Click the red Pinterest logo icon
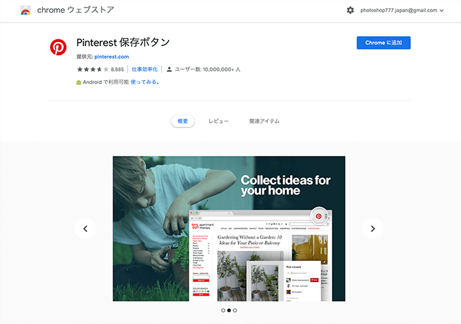Viewport: 461px width, 324px height. [x=58, y=47]
